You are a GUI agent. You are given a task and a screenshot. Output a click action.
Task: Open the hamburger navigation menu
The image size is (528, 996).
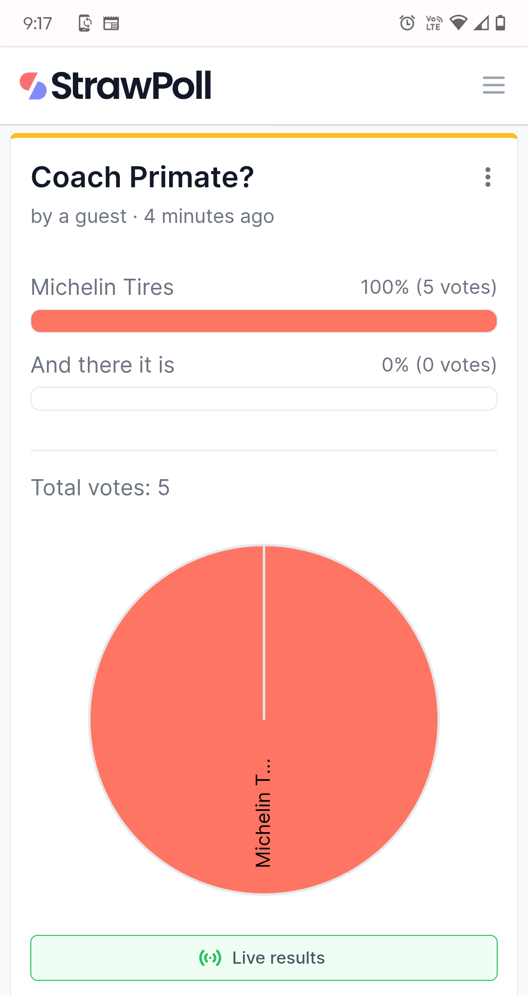493,85
